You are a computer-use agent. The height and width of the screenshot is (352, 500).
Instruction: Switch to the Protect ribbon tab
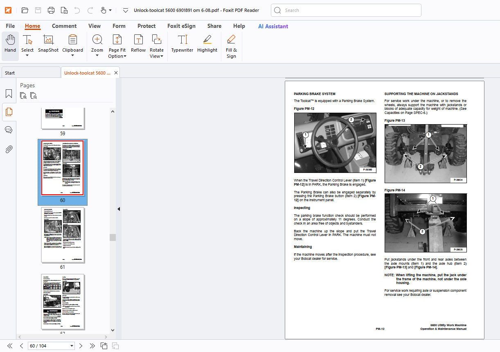tap(146, 26)
